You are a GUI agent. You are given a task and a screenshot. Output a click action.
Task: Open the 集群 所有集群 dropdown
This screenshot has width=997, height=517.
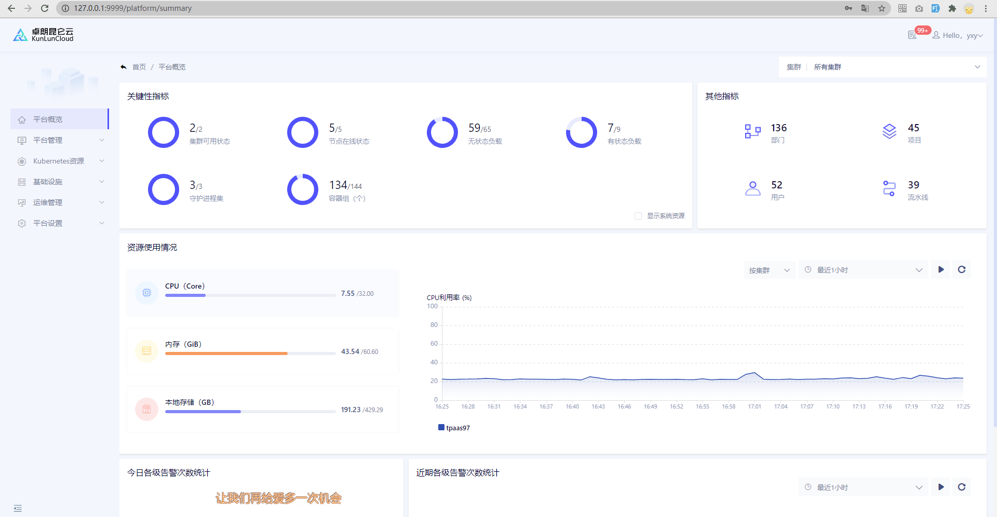tap(883, 67)
